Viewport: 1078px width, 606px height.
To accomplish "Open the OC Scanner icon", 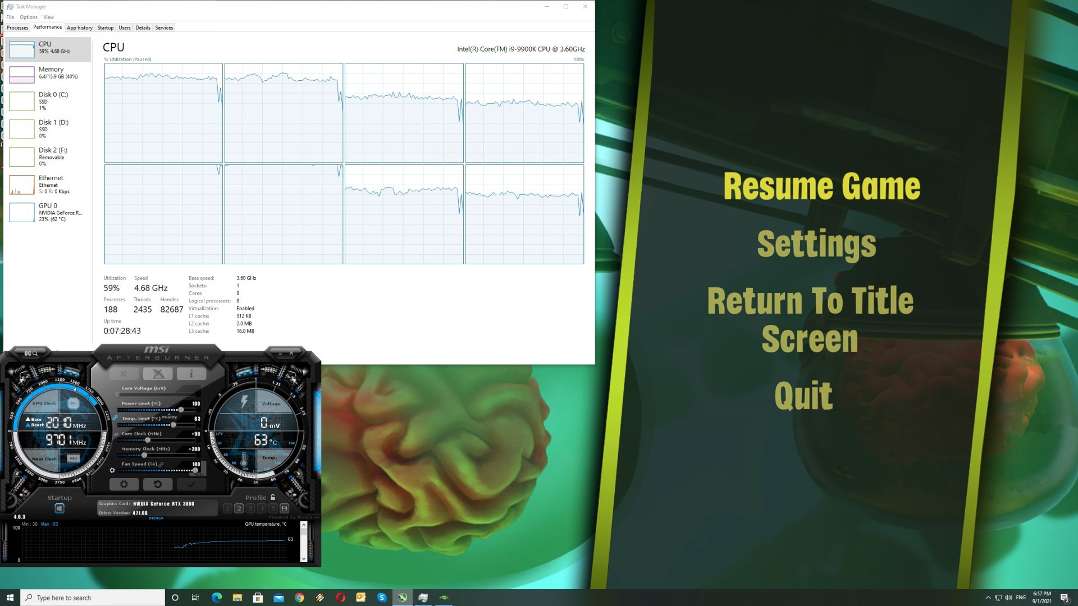I will [x=31, y=353].
